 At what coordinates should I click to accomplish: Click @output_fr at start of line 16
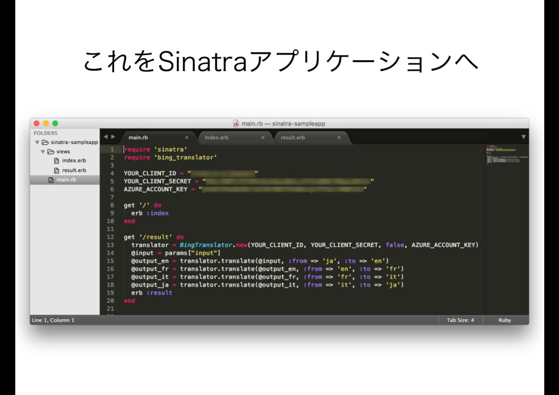(150, 270)
